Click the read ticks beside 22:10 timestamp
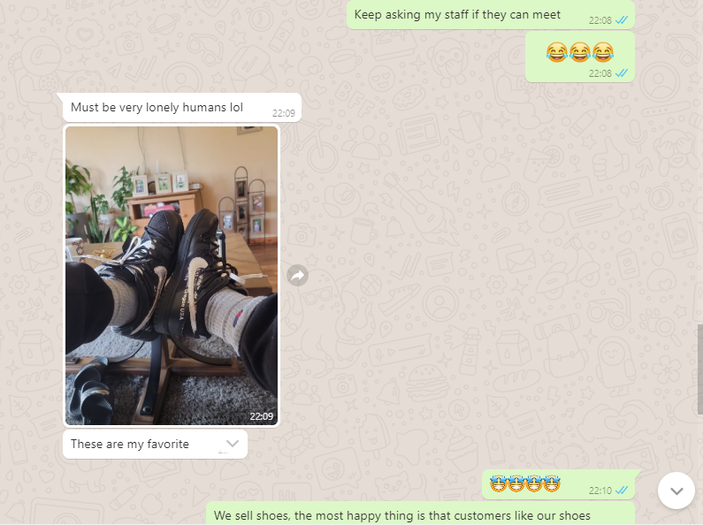The height and width of the screenshot is (525, 703). [622, 491]
